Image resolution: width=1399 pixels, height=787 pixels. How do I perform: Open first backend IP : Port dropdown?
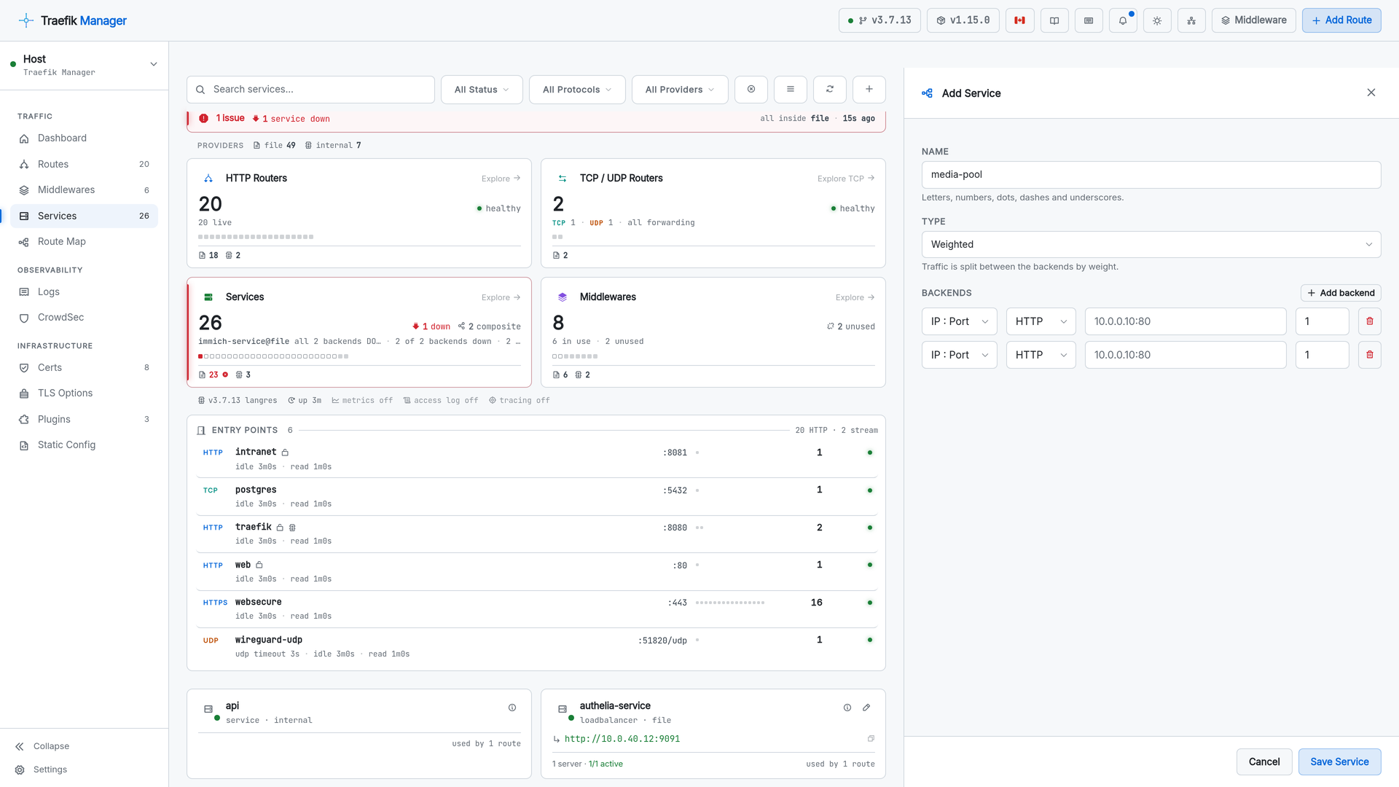click(959, 321)
